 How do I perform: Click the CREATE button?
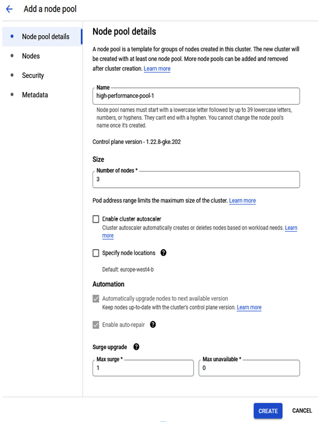click(268, 411)
